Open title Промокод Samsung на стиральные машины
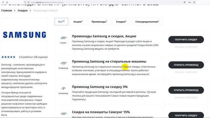The width and height of the screenshot is (210, 118). click(109, 61)
